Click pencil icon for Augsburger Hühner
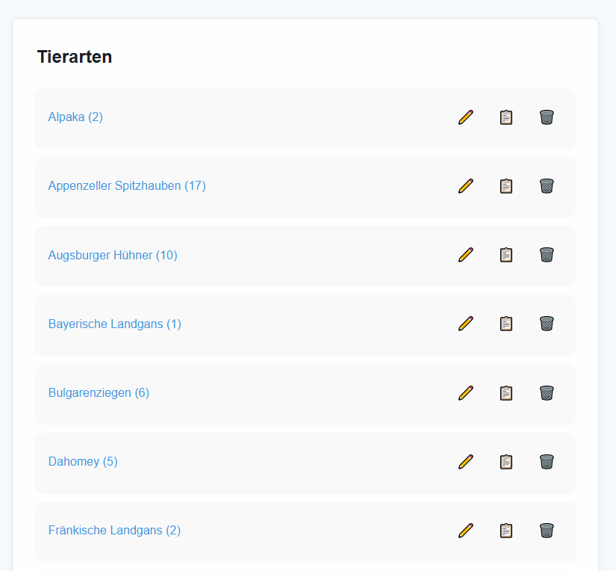The width and height of the screenshot is (616, 571). click(465, 255)
